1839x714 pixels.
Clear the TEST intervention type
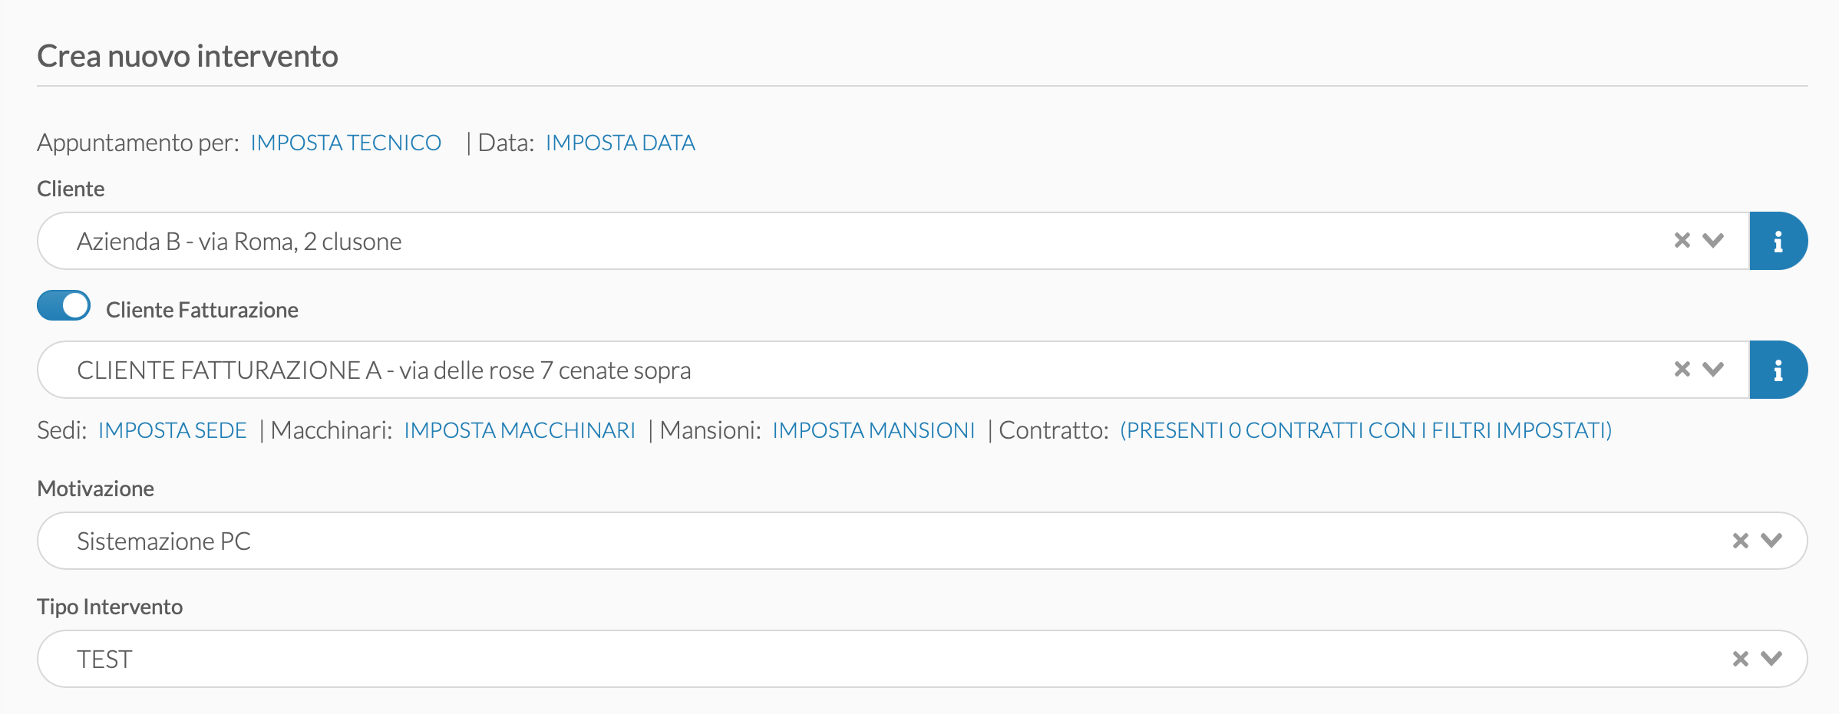point(1741,659)
